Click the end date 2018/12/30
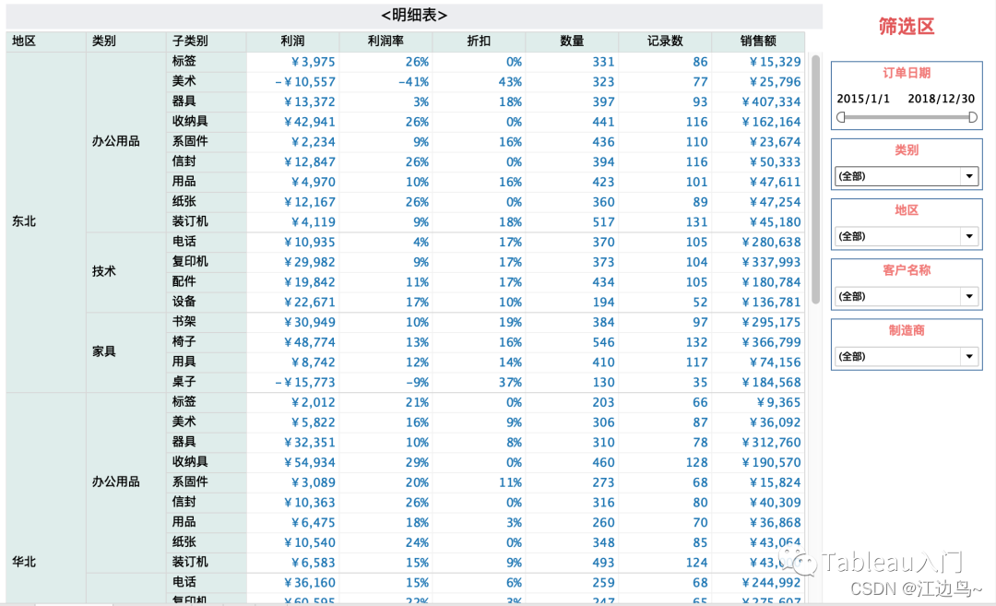996x606 pixels. 941,99
